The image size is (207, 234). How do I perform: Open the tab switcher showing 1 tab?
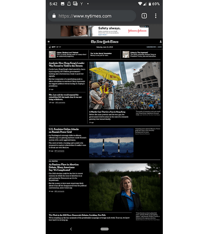tap(144, 16)
